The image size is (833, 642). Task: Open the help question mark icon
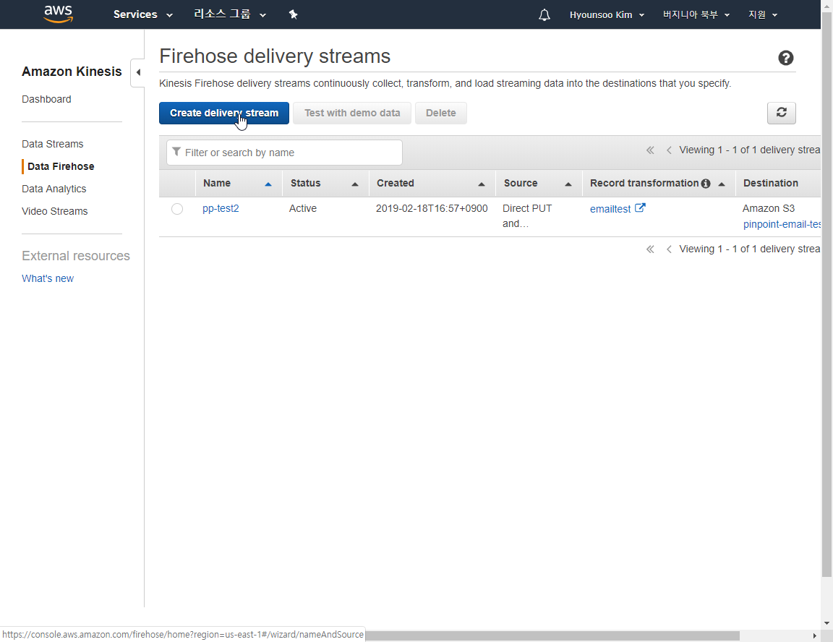tap(786, 58)
